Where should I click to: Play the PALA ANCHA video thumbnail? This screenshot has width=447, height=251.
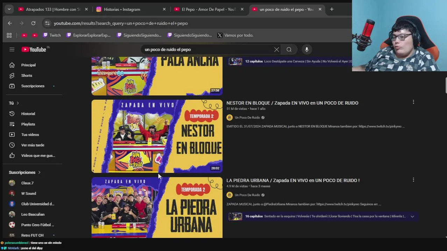click(157, 76)
